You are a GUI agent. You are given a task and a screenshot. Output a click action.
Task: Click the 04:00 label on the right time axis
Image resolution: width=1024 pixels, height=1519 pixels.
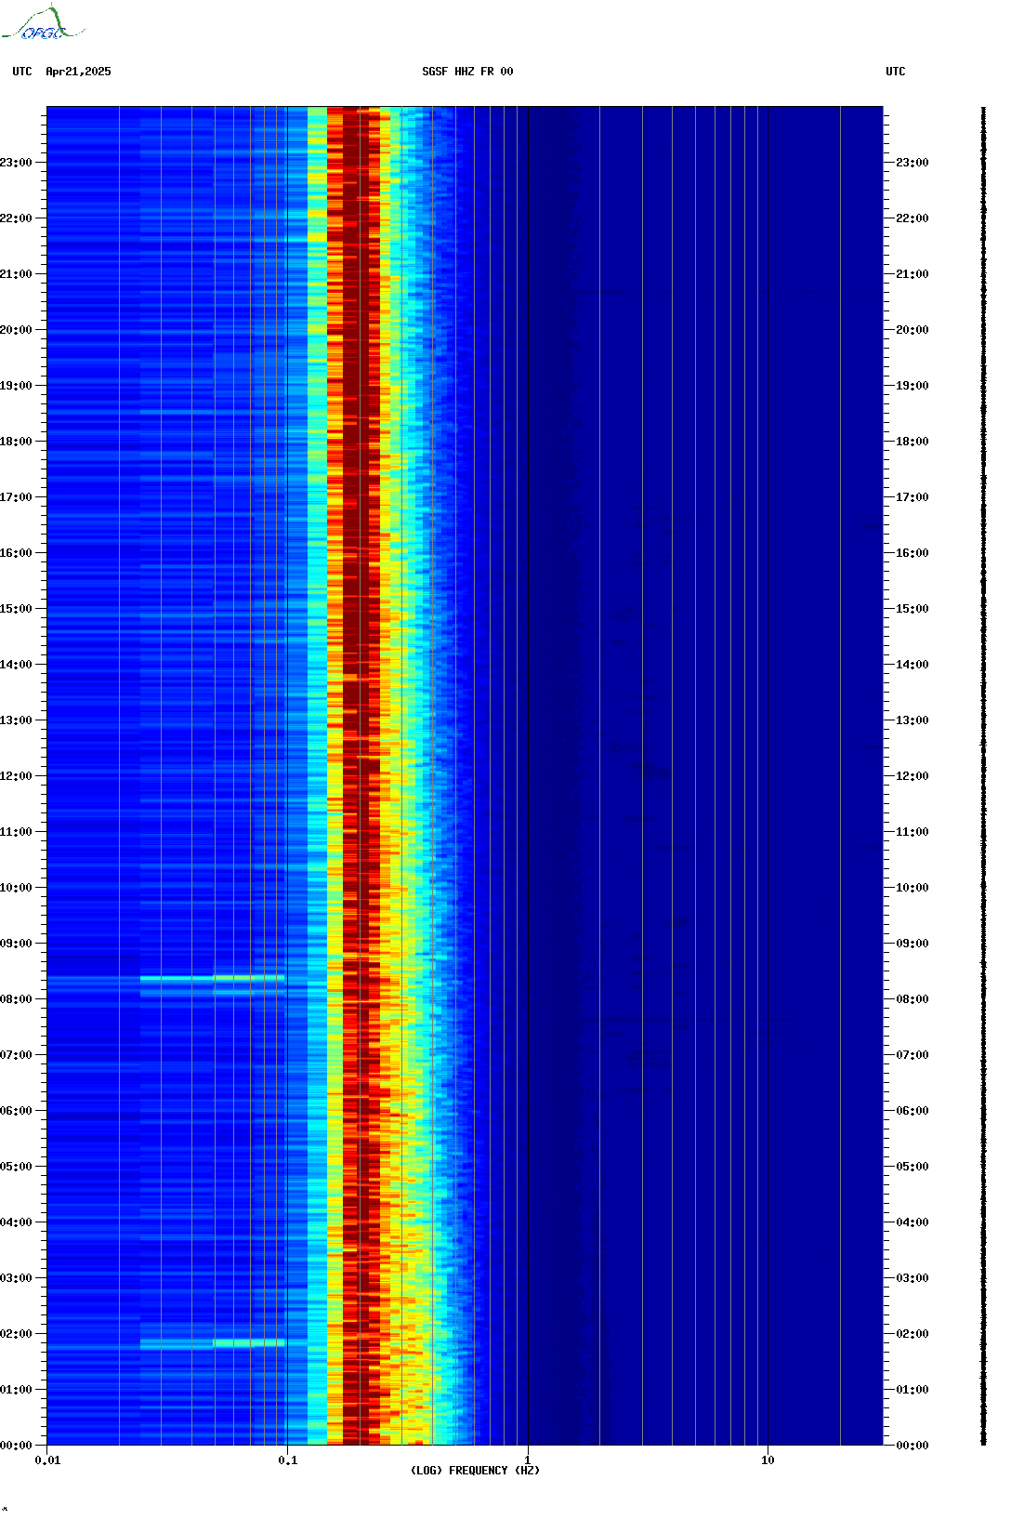(912, 1222)
